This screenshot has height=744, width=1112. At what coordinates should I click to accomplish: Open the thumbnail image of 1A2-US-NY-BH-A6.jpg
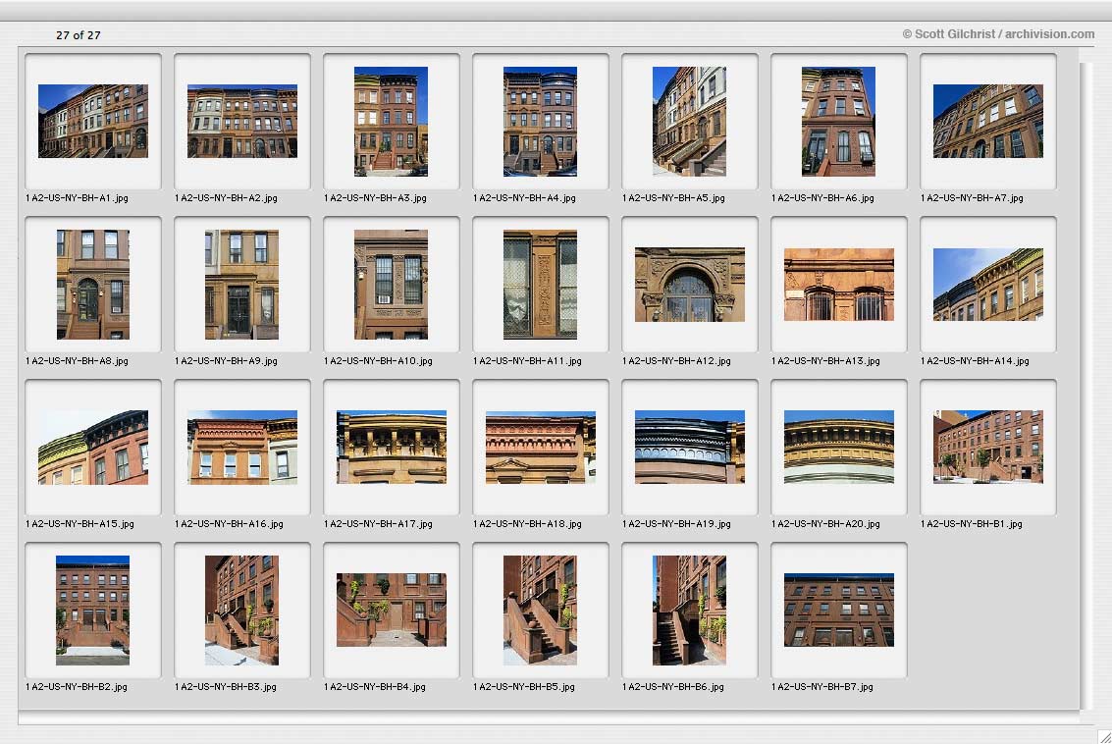(839, 122)
